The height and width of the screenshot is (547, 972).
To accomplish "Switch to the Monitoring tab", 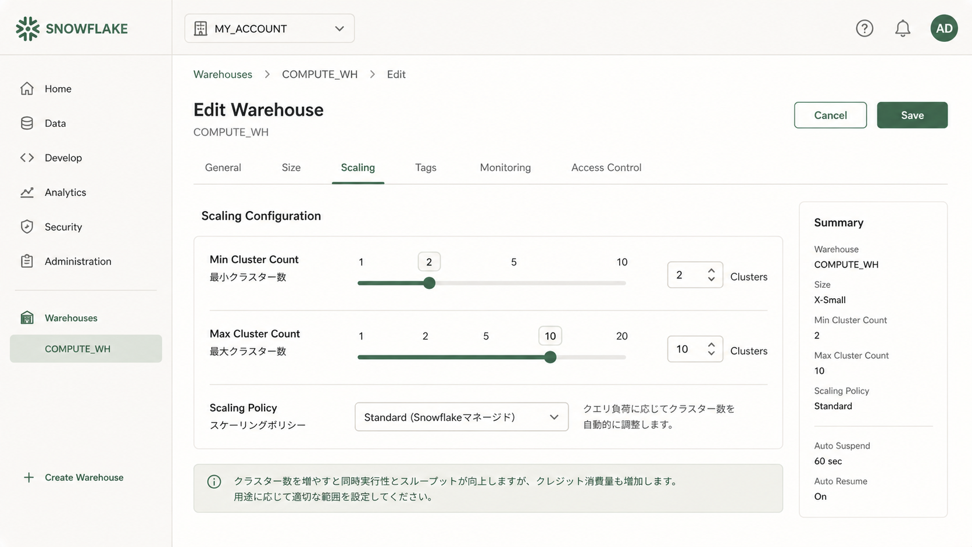I will coord(505,167).
